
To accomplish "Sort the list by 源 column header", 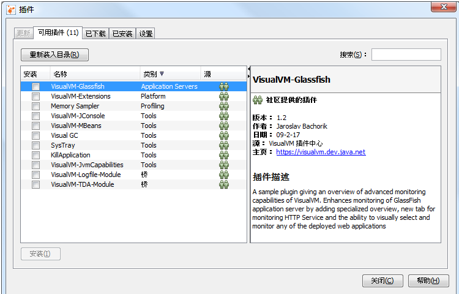I will (x=223, y=74).
